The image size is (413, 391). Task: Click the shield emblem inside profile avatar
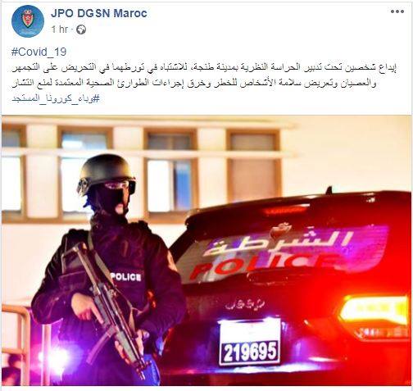[28, 19]
